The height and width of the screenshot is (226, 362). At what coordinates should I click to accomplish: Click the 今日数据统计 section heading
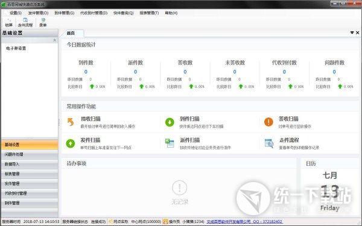81,45
